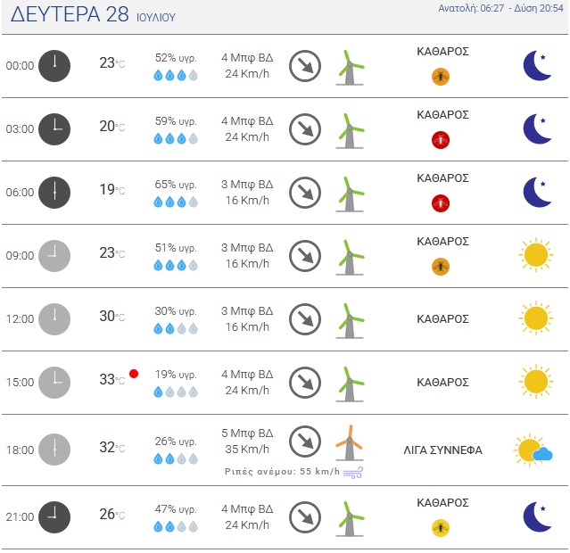This screenshot has height=553, width=570.
Task: Click the 5 Μπφ ΒΔ wind text
Action: click(x=247, y=433)
